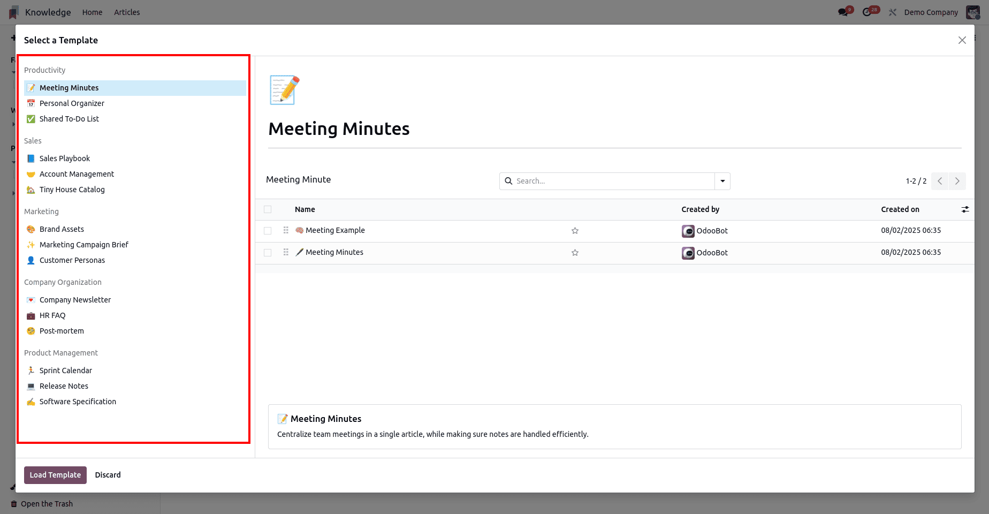The width and height of the screenshot is (989, 514).
Task: Discard the template selection
Action: (x=108, y=475)
